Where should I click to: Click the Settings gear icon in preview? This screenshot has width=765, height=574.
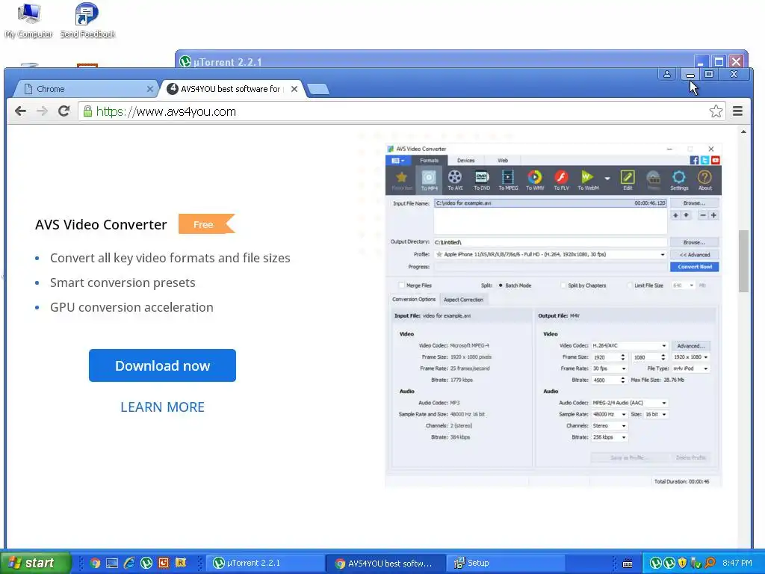[678, 180]
